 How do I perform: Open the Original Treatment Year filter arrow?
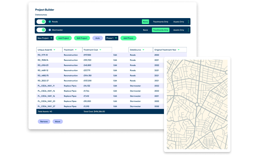[x=179, y=50]
